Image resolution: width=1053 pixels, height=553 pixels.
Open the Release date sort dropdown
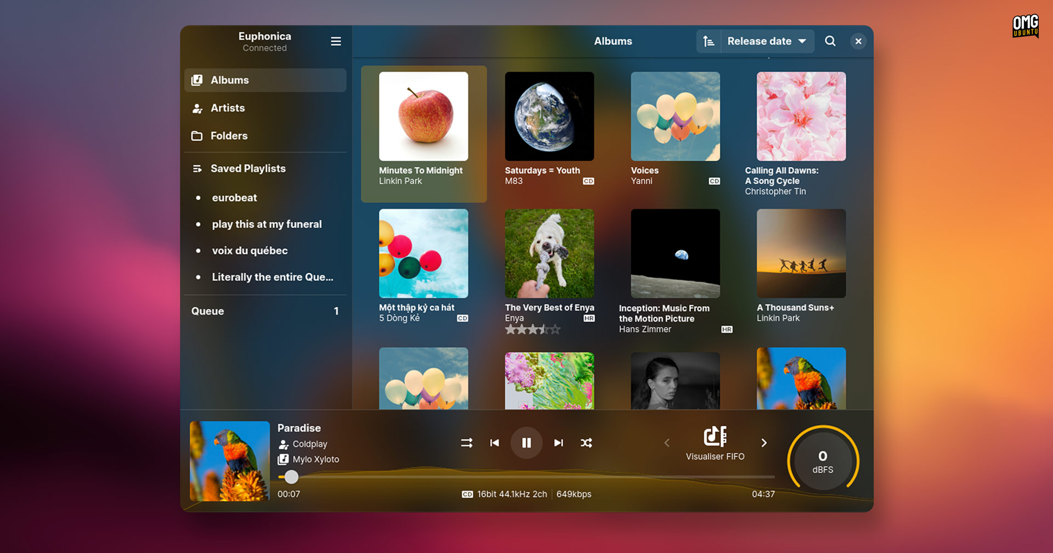click(x=766, y=42)
